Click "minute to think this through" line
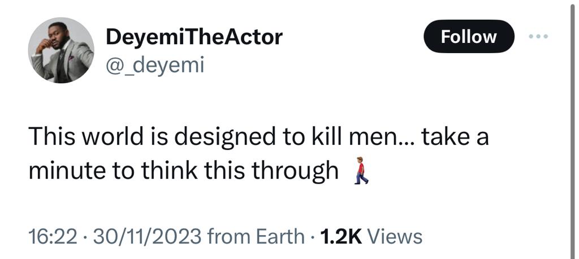 coord(183,172)
